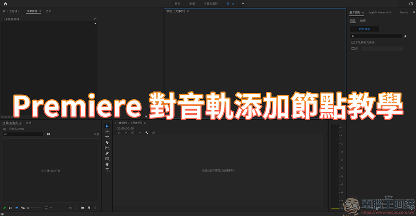Click filter icon below source monitor
Viewport: 416px width, 216px height.
(146, 117)
